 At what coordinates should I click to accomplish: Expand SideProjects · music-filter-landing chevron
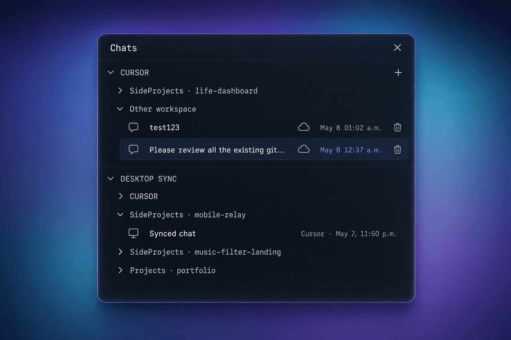(120, 252)
